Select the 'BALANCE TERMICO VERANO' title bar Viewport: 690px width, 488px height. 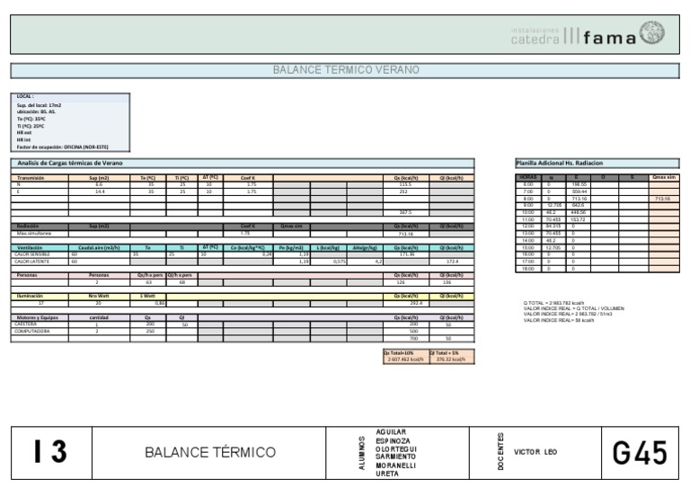coord(345,70)
